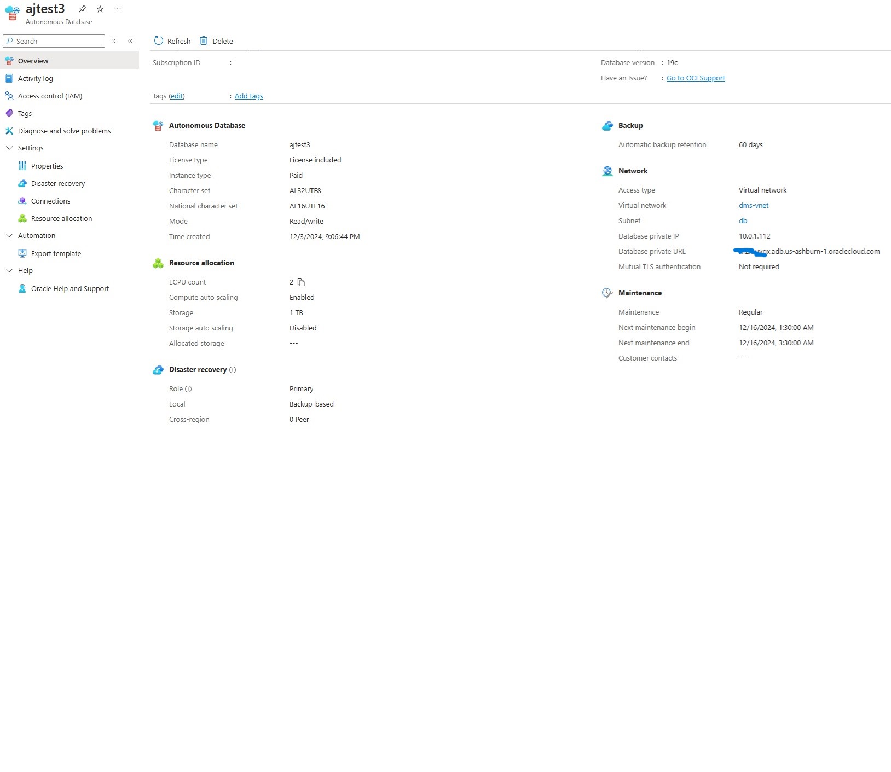Select the private IP 10.0.1.112
The height and width of the screenshot is (772, 891).
[755, 236]
